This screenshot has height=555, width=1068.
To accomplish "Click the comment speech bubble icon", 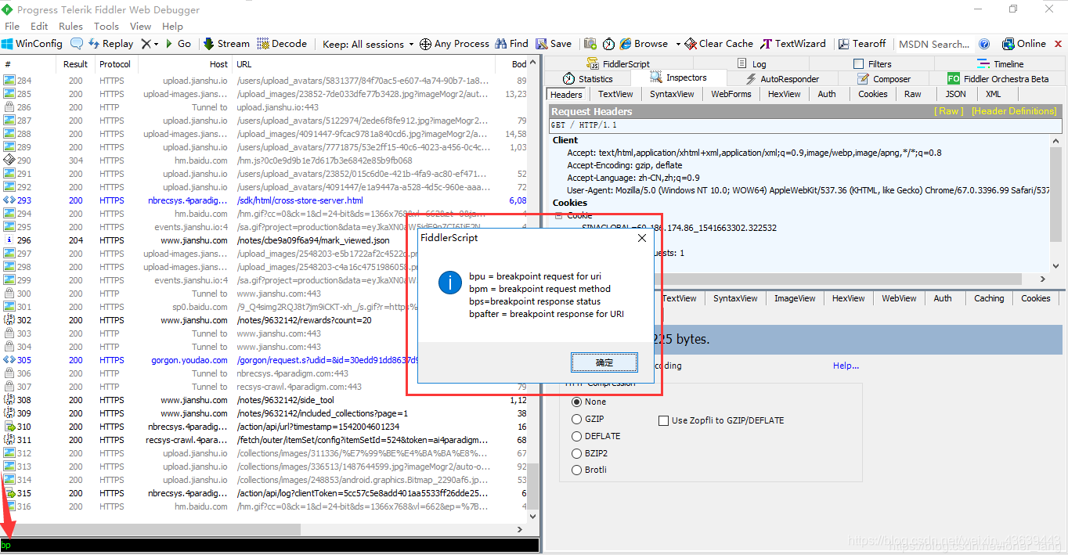I will click(x=77, y=44).
